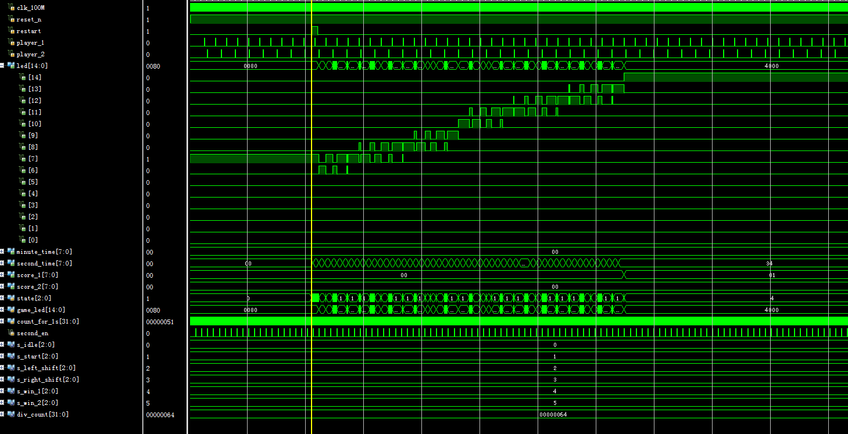
Task: Expand the minute_time[7:0] bus
Action: [x=2, y=252]
